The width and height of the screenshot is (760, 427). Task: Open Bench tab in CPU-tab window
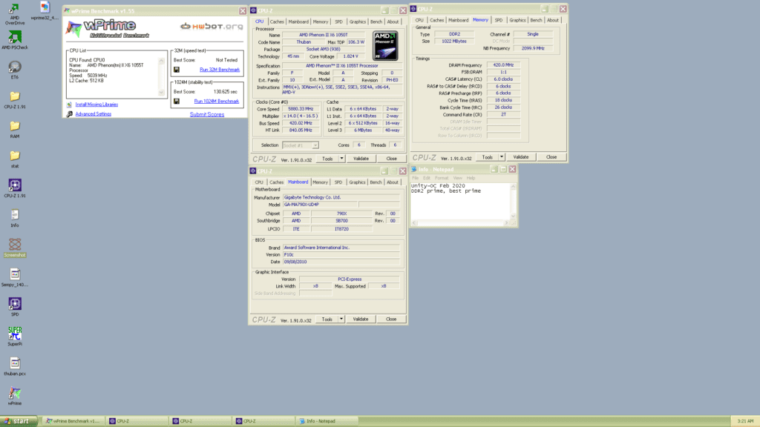tap(376, 21)
